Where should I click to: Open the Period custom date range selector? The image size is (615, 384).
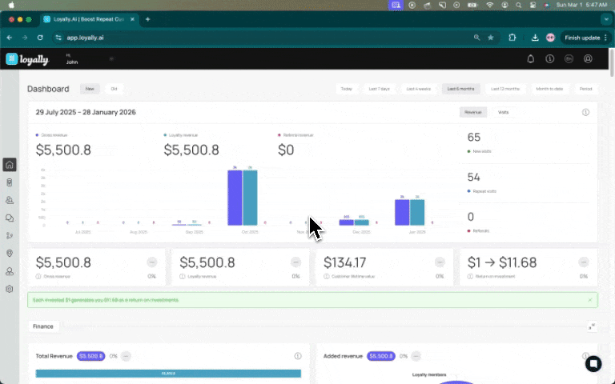pos(585,89)
